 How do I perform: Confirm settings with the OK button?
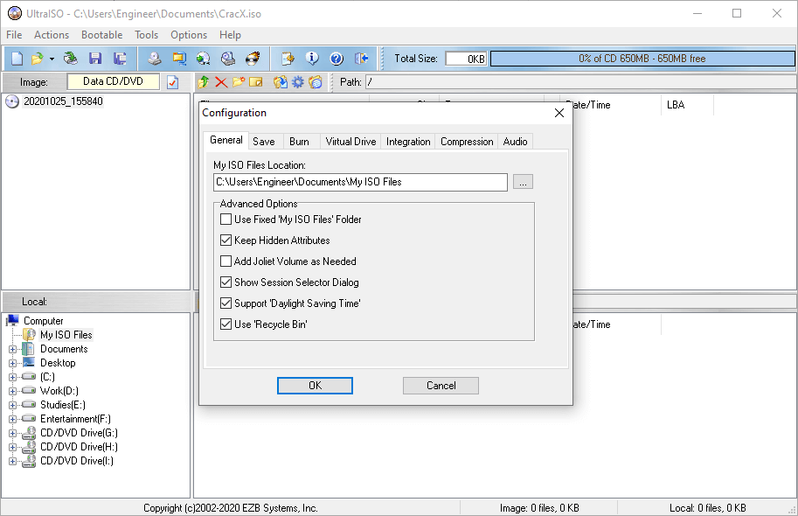(315, 385)
